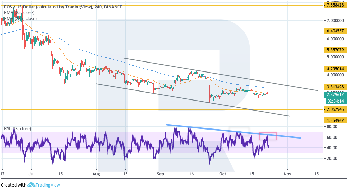Click the 02:34:14 candle countdown timer
The height and width of the screenshot is (191, 348).
tap(335, 101)
